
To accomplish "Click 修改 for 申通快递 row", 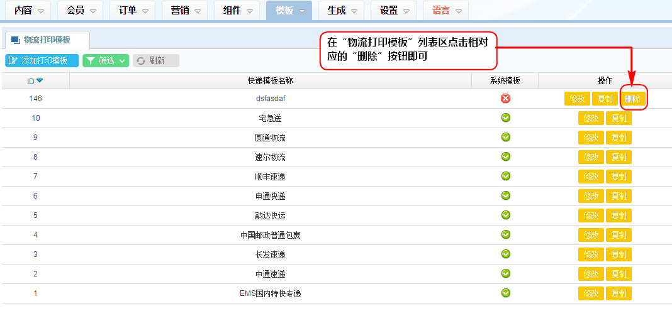I will coord(591,196).
